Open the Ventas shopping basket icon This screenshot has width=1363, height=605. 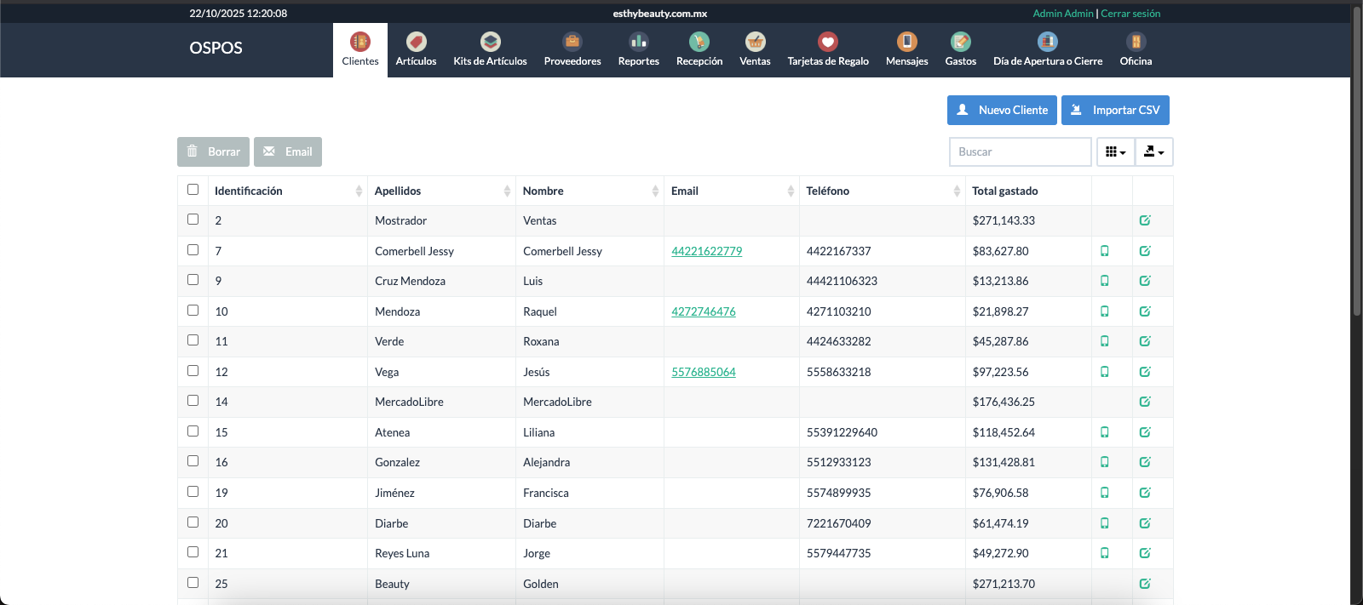click(x=755, y=42)
